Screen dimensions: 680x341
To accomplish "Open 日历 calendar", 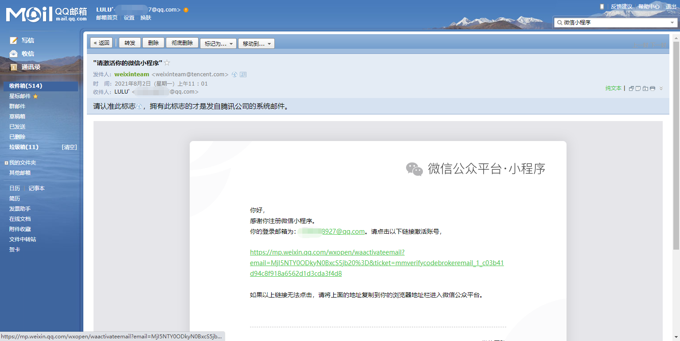I will coord(15,188).
